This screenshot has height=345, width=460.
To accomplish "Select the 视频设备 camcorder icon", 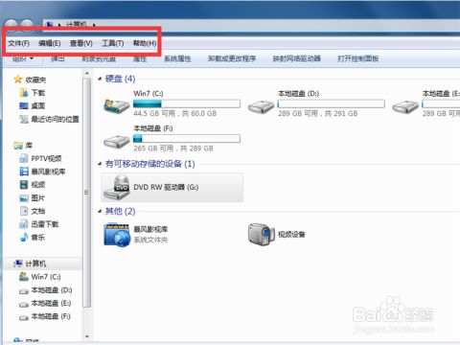I will pos(262,234).
